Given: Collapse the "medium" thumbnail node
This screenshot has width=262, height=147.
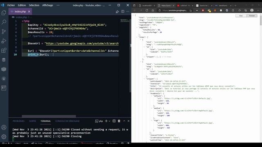Looking at the screenshot, I should (152, 108).
